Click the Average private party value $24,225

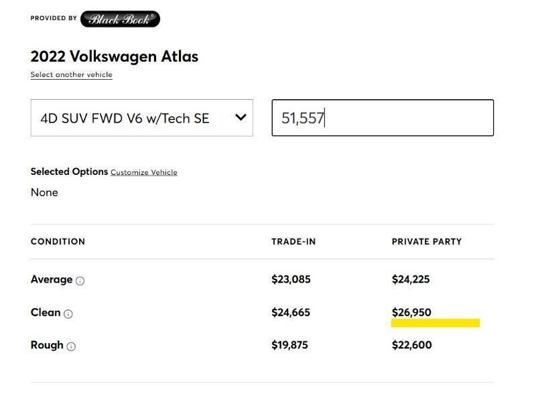coord(411,279)
